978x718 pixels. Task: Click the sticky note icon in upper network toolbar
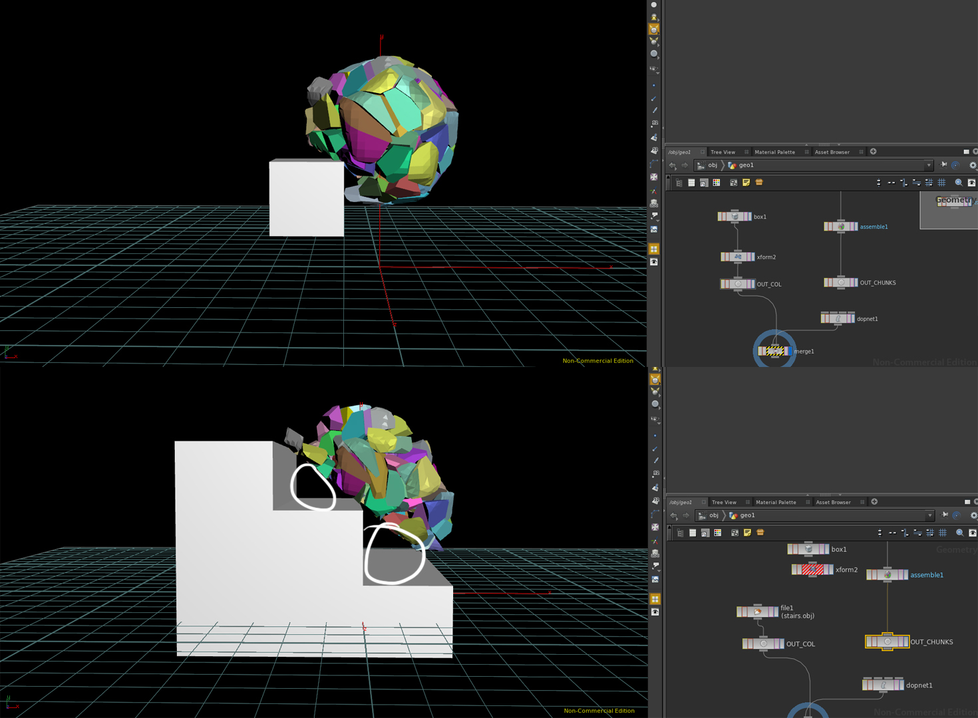pyautogui.click(x=746, y=183)
